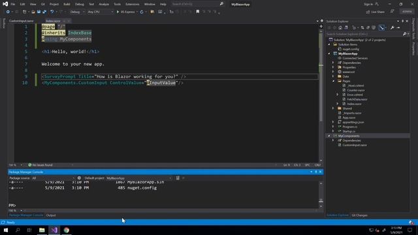Open the Git menu
418x235 pixels.
43,5
